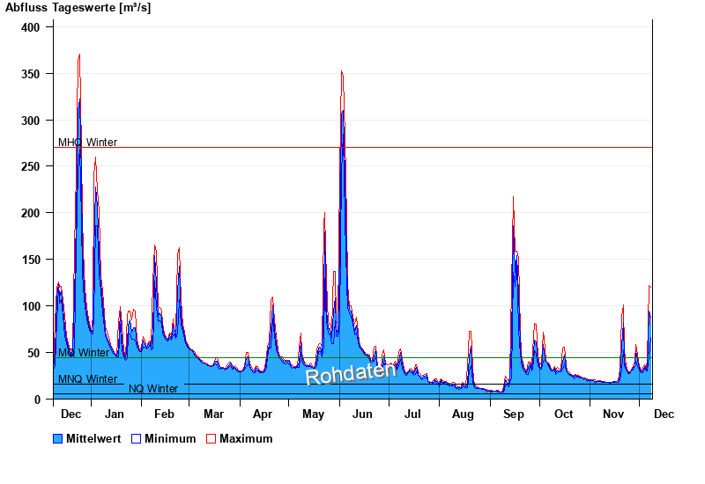The height and width of the screenshot is (484, 705).
Task: Click the NQ Winter reference line label
Action: pos(153,389)
